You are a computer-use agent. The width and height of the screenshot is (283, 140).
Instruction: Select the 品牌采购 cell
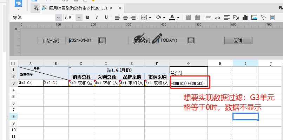[132, 76]
